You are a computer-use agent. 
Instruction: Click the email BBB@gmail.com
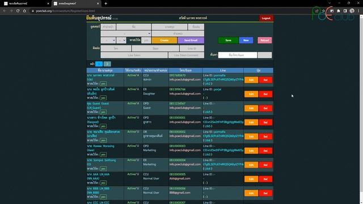pos(180,193)
